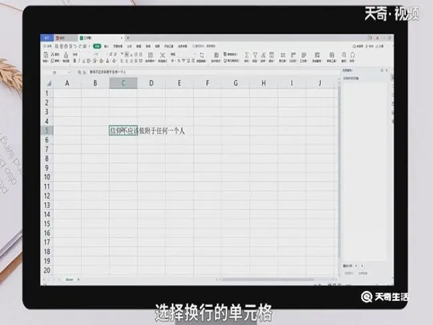Click the fill color bucket icon
The image size is (433, 325).
(x=101, y=61)
